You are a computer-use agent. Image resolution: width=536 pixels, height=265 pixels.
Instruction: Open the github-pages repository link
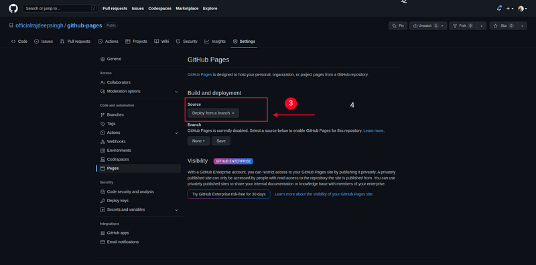[x=84, y=25]
